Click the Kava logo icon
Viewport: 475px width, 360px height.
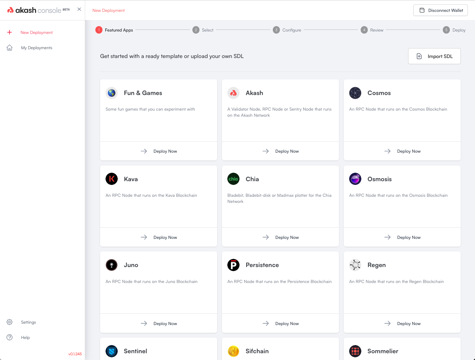[112, 179]
